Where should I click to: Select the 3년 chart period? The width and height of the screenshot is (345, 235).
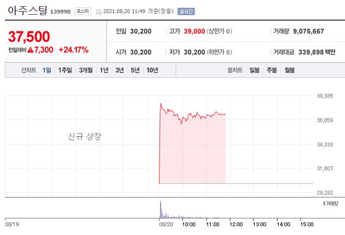[120, 70]
